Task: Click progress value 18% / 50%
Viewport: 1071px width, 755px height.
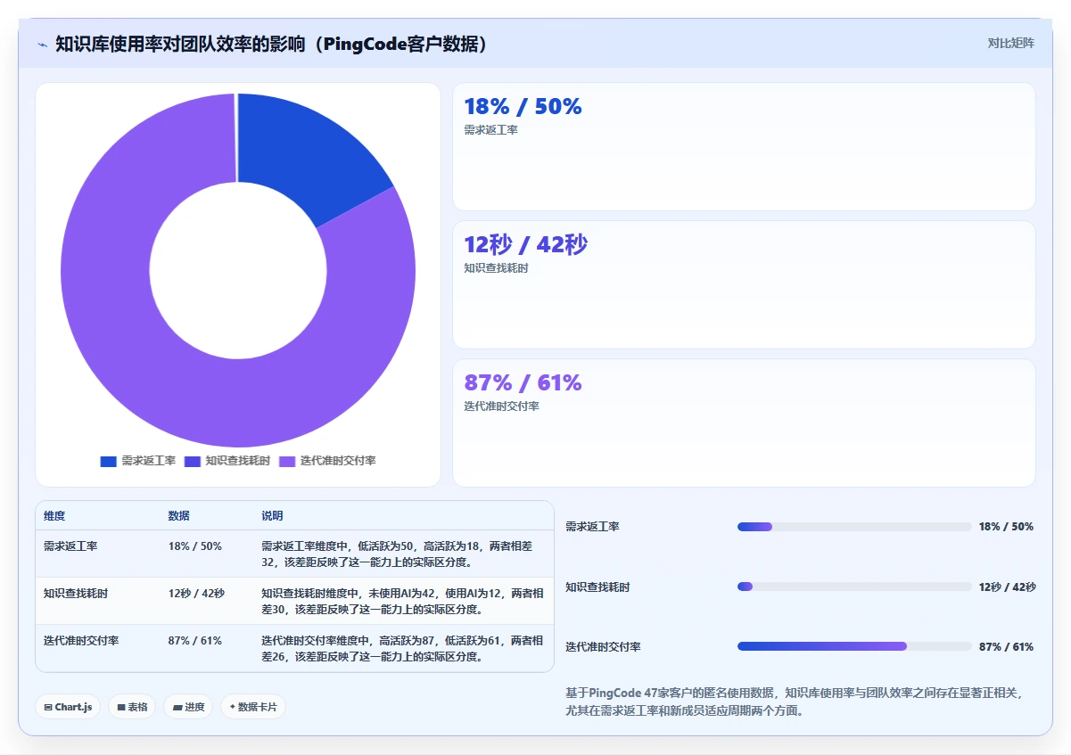Action: coord(1006,527)
